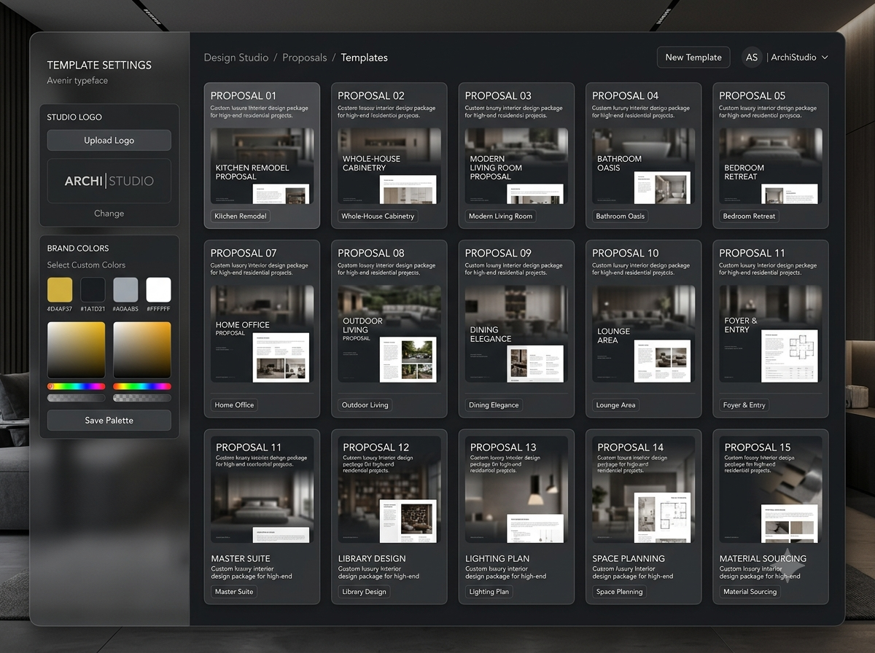Open the Outdoor Living Proposal cover thumbnail
This screenshot has width=875, height=653.
(389, 334)
